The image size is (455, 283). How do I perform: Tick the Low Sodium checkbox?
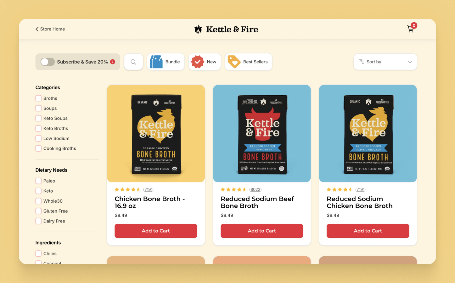point(38,138)
